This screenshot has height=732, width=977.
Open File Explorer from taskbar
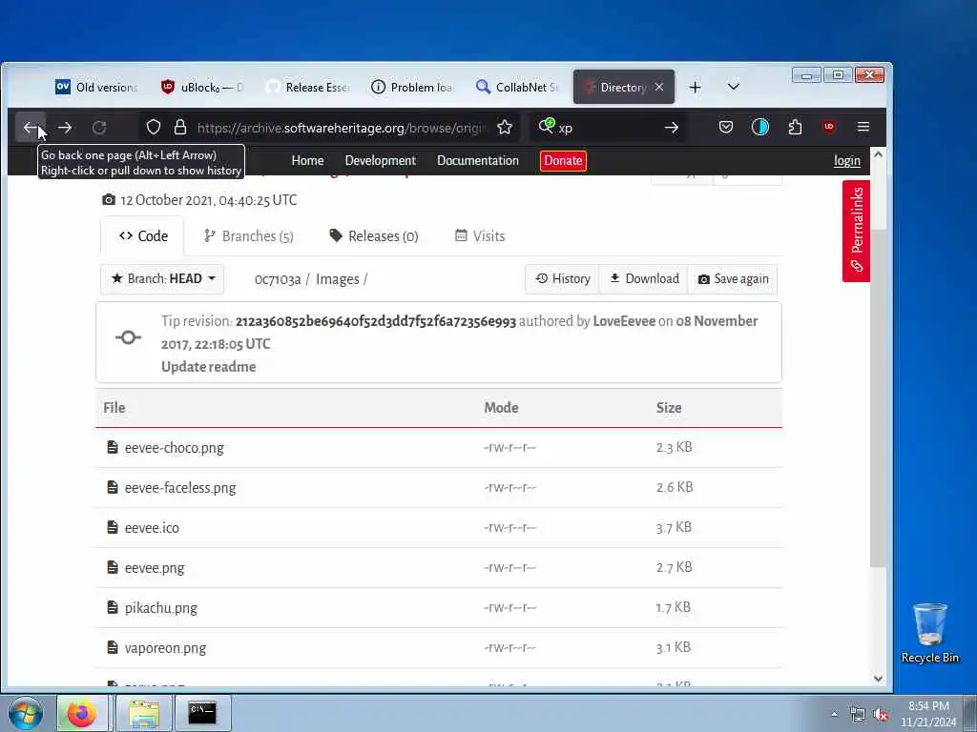[x=144, y=713]
